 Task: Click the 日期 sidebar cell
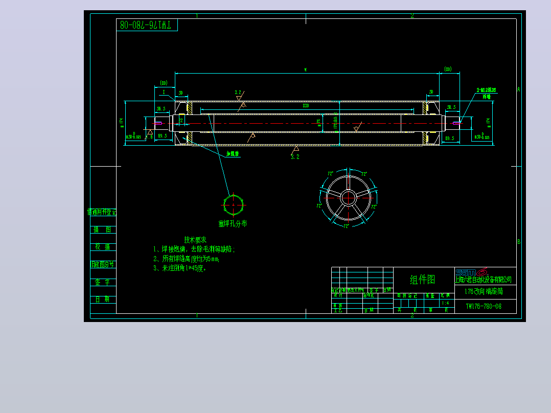point(103,299)
